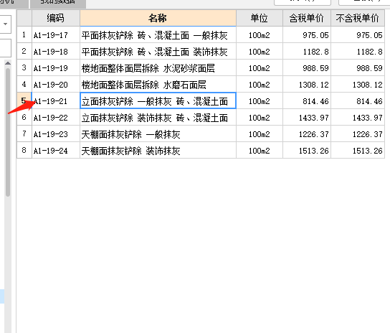Select name 立面抹灰铲除 装饰抹灰 砖、混凝土面

coord(158,117)
